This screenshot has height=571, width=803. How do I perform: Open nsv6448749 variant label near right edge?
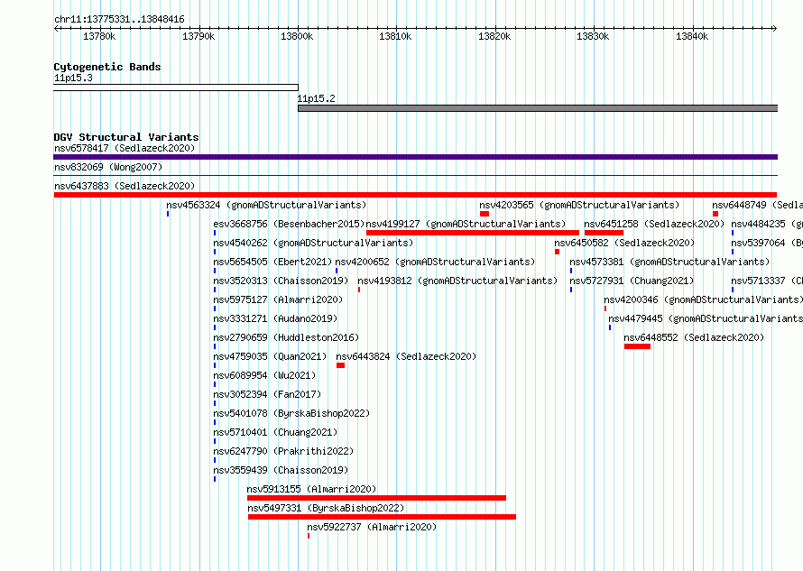757,205
